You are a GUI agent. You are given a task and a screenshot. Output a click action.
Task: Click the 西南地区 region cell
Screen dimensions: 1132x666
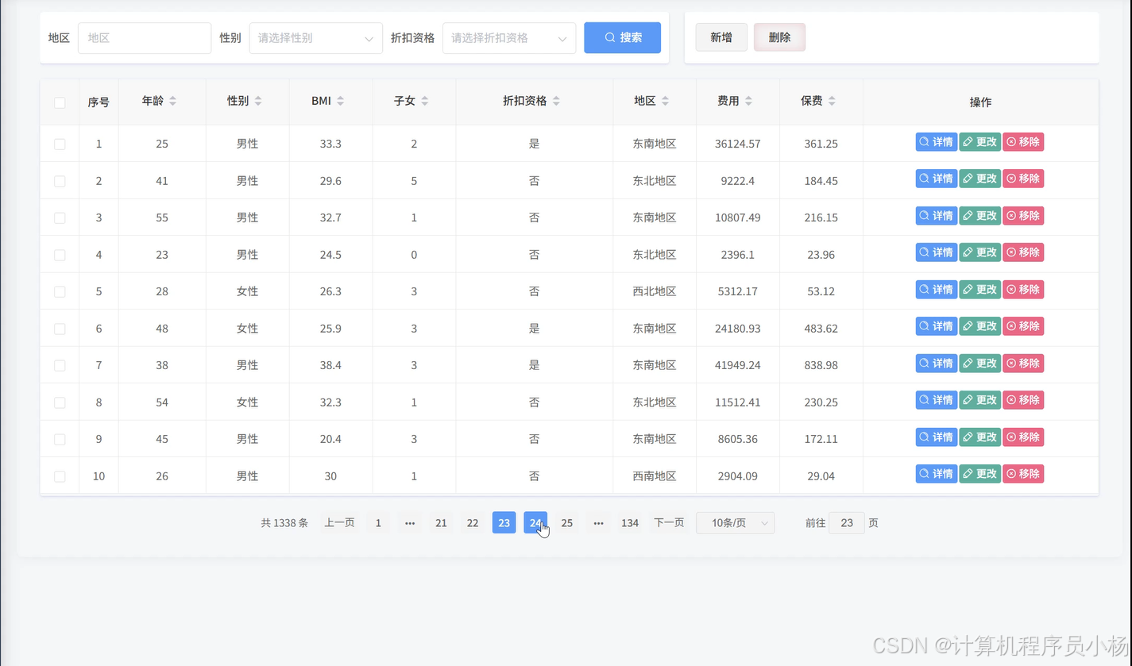tap(655, 476)
